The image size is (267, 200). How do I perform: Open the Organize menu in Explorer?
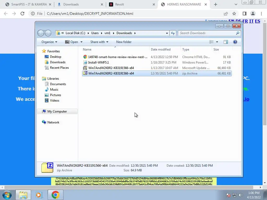click(x=49, y=42)
